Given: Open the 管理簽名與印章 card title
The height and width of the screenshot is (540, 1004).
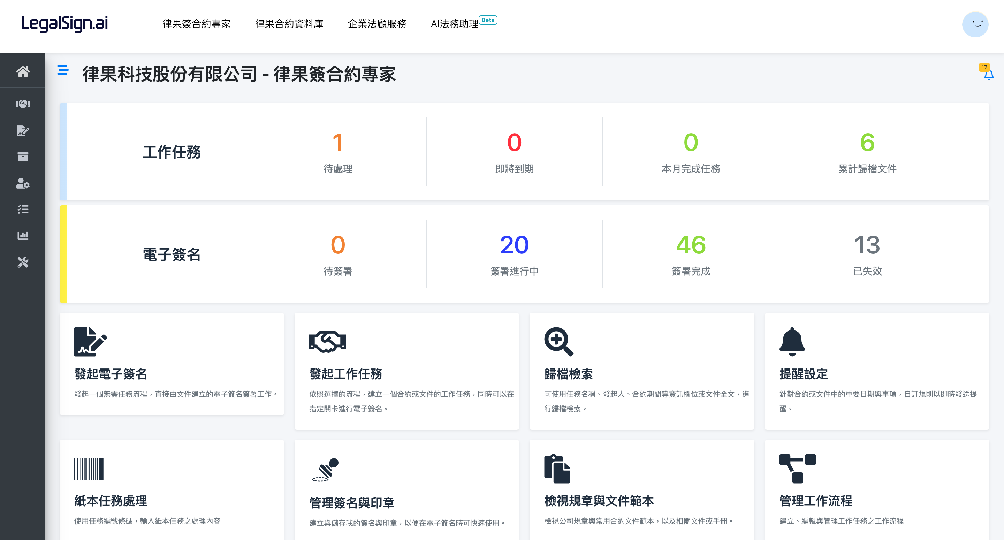Looking at the screenshot, I should (351, 503).
